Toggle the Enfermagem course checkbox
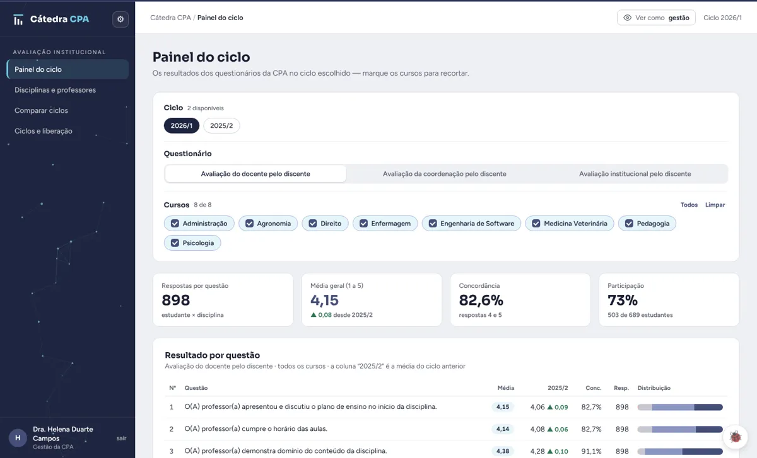Image resolution: width=757 pixels, height=458 pixels. [364, 224]
